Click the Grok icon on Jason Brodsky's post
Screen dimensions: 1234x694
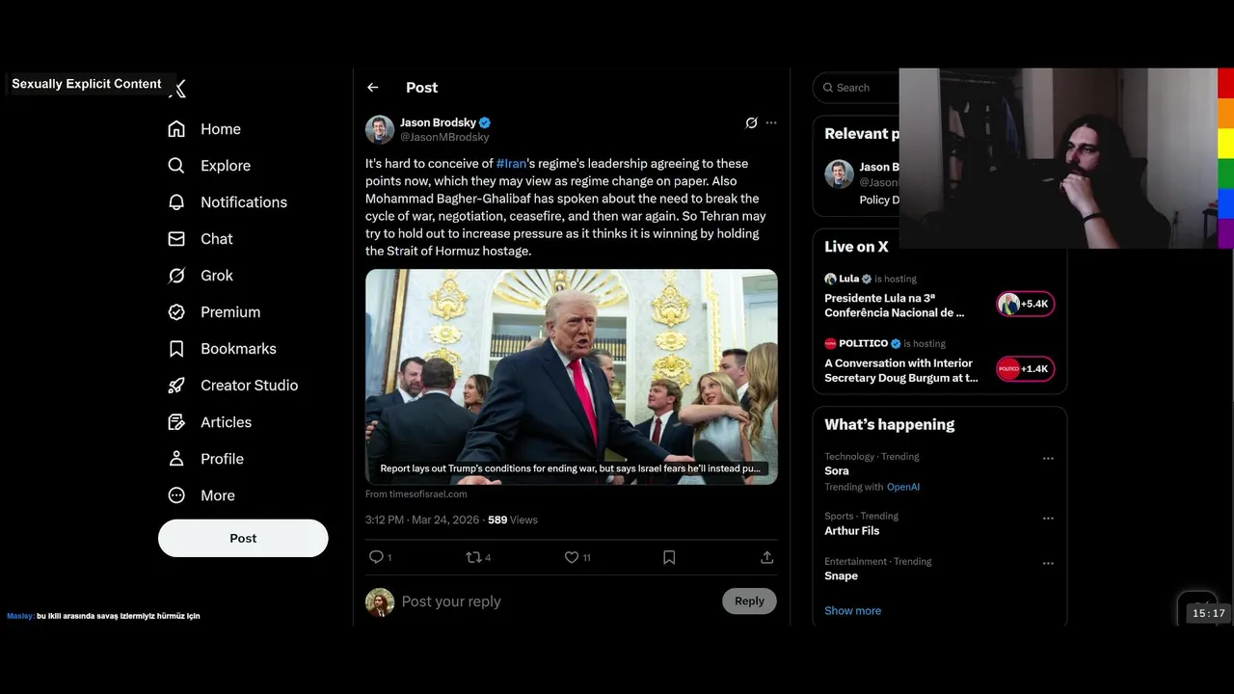[751, 123]
